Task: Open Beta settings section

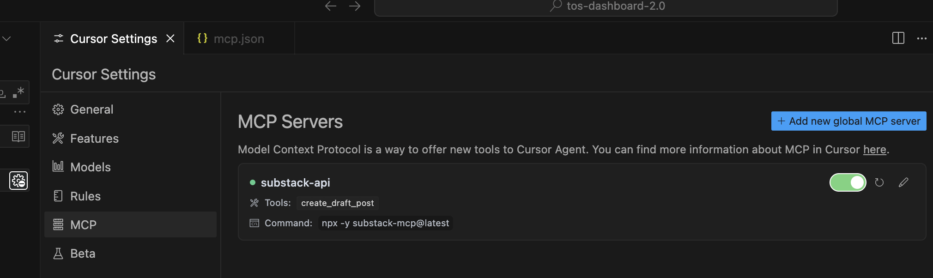Action: tap(130, 254)
